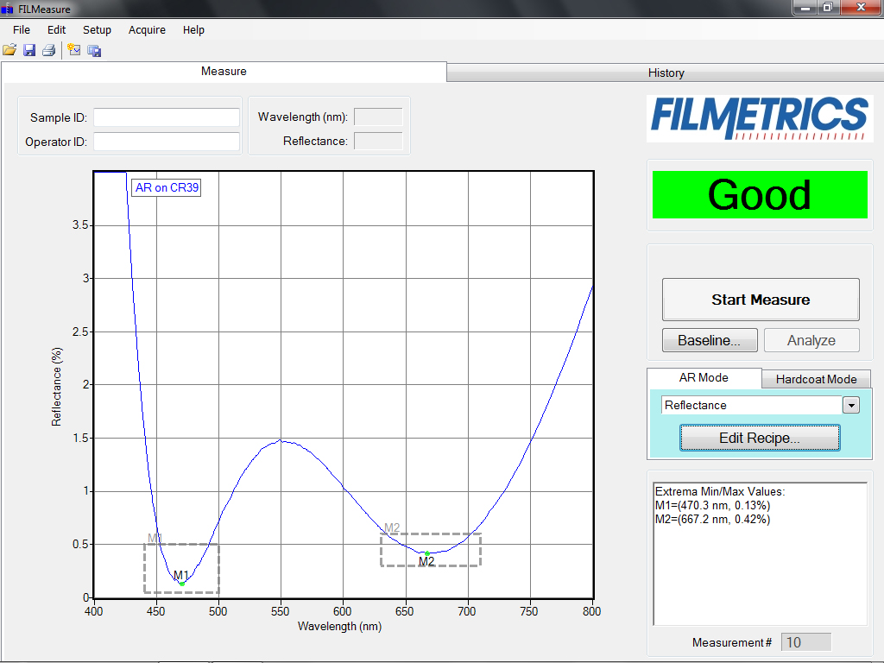Viewport: 884px width, 663px height.
Task: Restore down the FILMeasure window
Action: 828,8
